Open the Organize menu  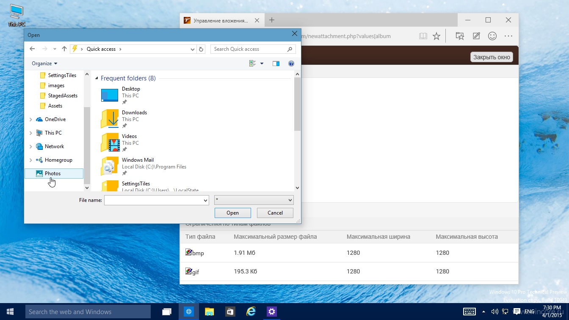click(44, 63)
